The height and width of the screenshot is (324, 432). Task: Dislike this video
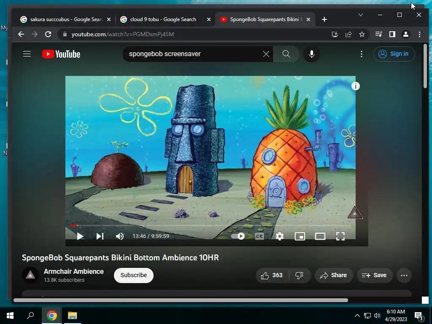coord(300,275)
